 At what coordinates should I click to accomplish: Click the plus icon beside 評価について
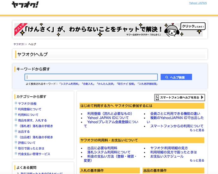point(16,143)
